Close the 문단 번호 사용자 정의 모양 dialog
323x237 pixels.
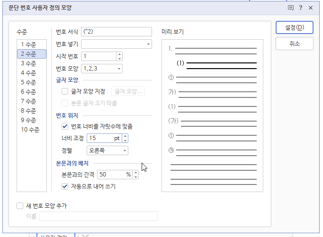pyautogui.click(x=311, y=8)
